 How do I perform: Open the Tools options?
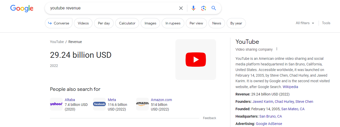pyautogui.click(x=326, y=23)
